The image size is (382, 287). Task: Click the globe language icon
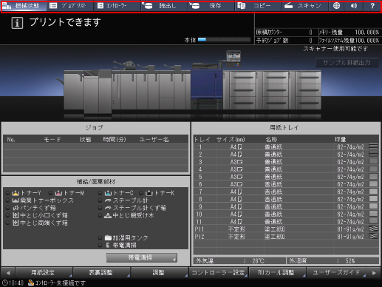tap(336, 6)
